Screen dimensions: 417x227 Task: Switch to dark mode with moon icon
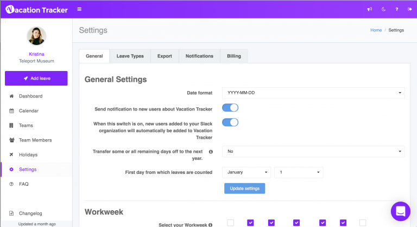coord(383,9)
